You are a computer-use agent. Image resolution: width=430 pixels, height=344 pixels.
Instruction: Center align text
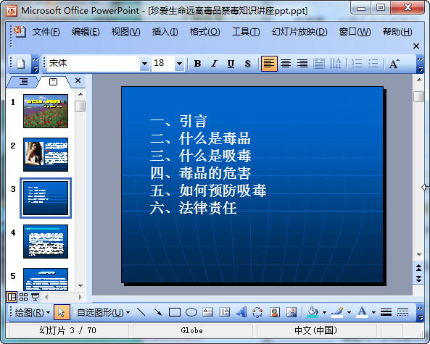[286, 64]
